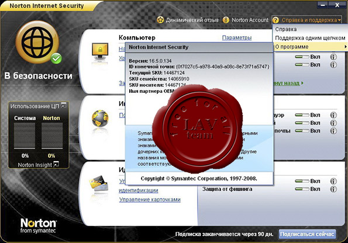The width and height of the screenshot is (348, 243).
Task: Click the Система CPU usage bar
Action: (x=25, y=136)
